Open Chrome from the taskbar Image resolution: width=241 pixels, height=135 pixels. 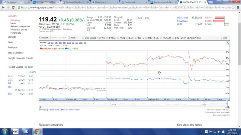point(37,131)
